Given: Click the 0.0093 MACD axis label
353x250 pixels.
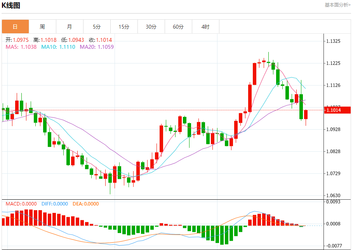Looking at the screenshot, I should [x=334, y=202].
